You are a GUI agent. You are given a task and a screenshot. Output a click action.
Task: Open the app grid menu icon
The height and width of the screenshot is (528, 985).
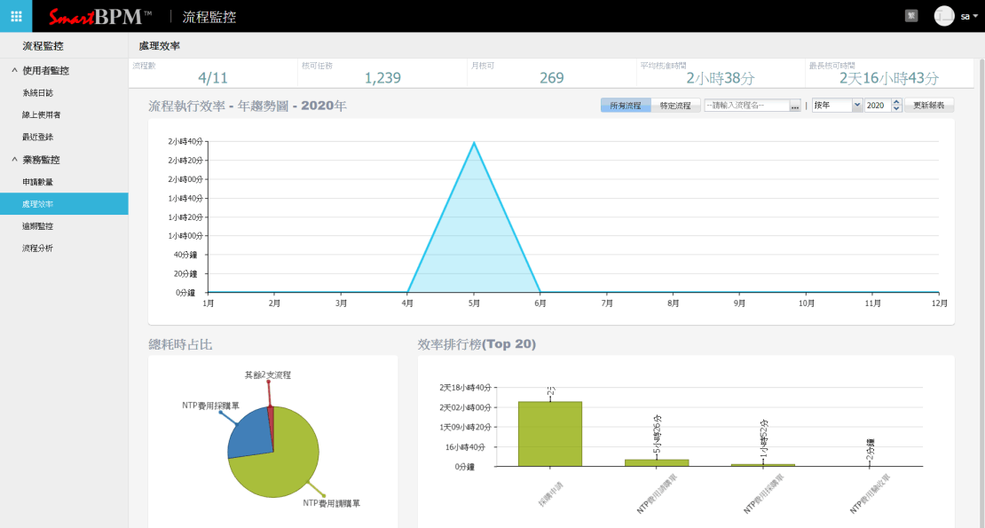pyautogui.click(x=16, y=16)
